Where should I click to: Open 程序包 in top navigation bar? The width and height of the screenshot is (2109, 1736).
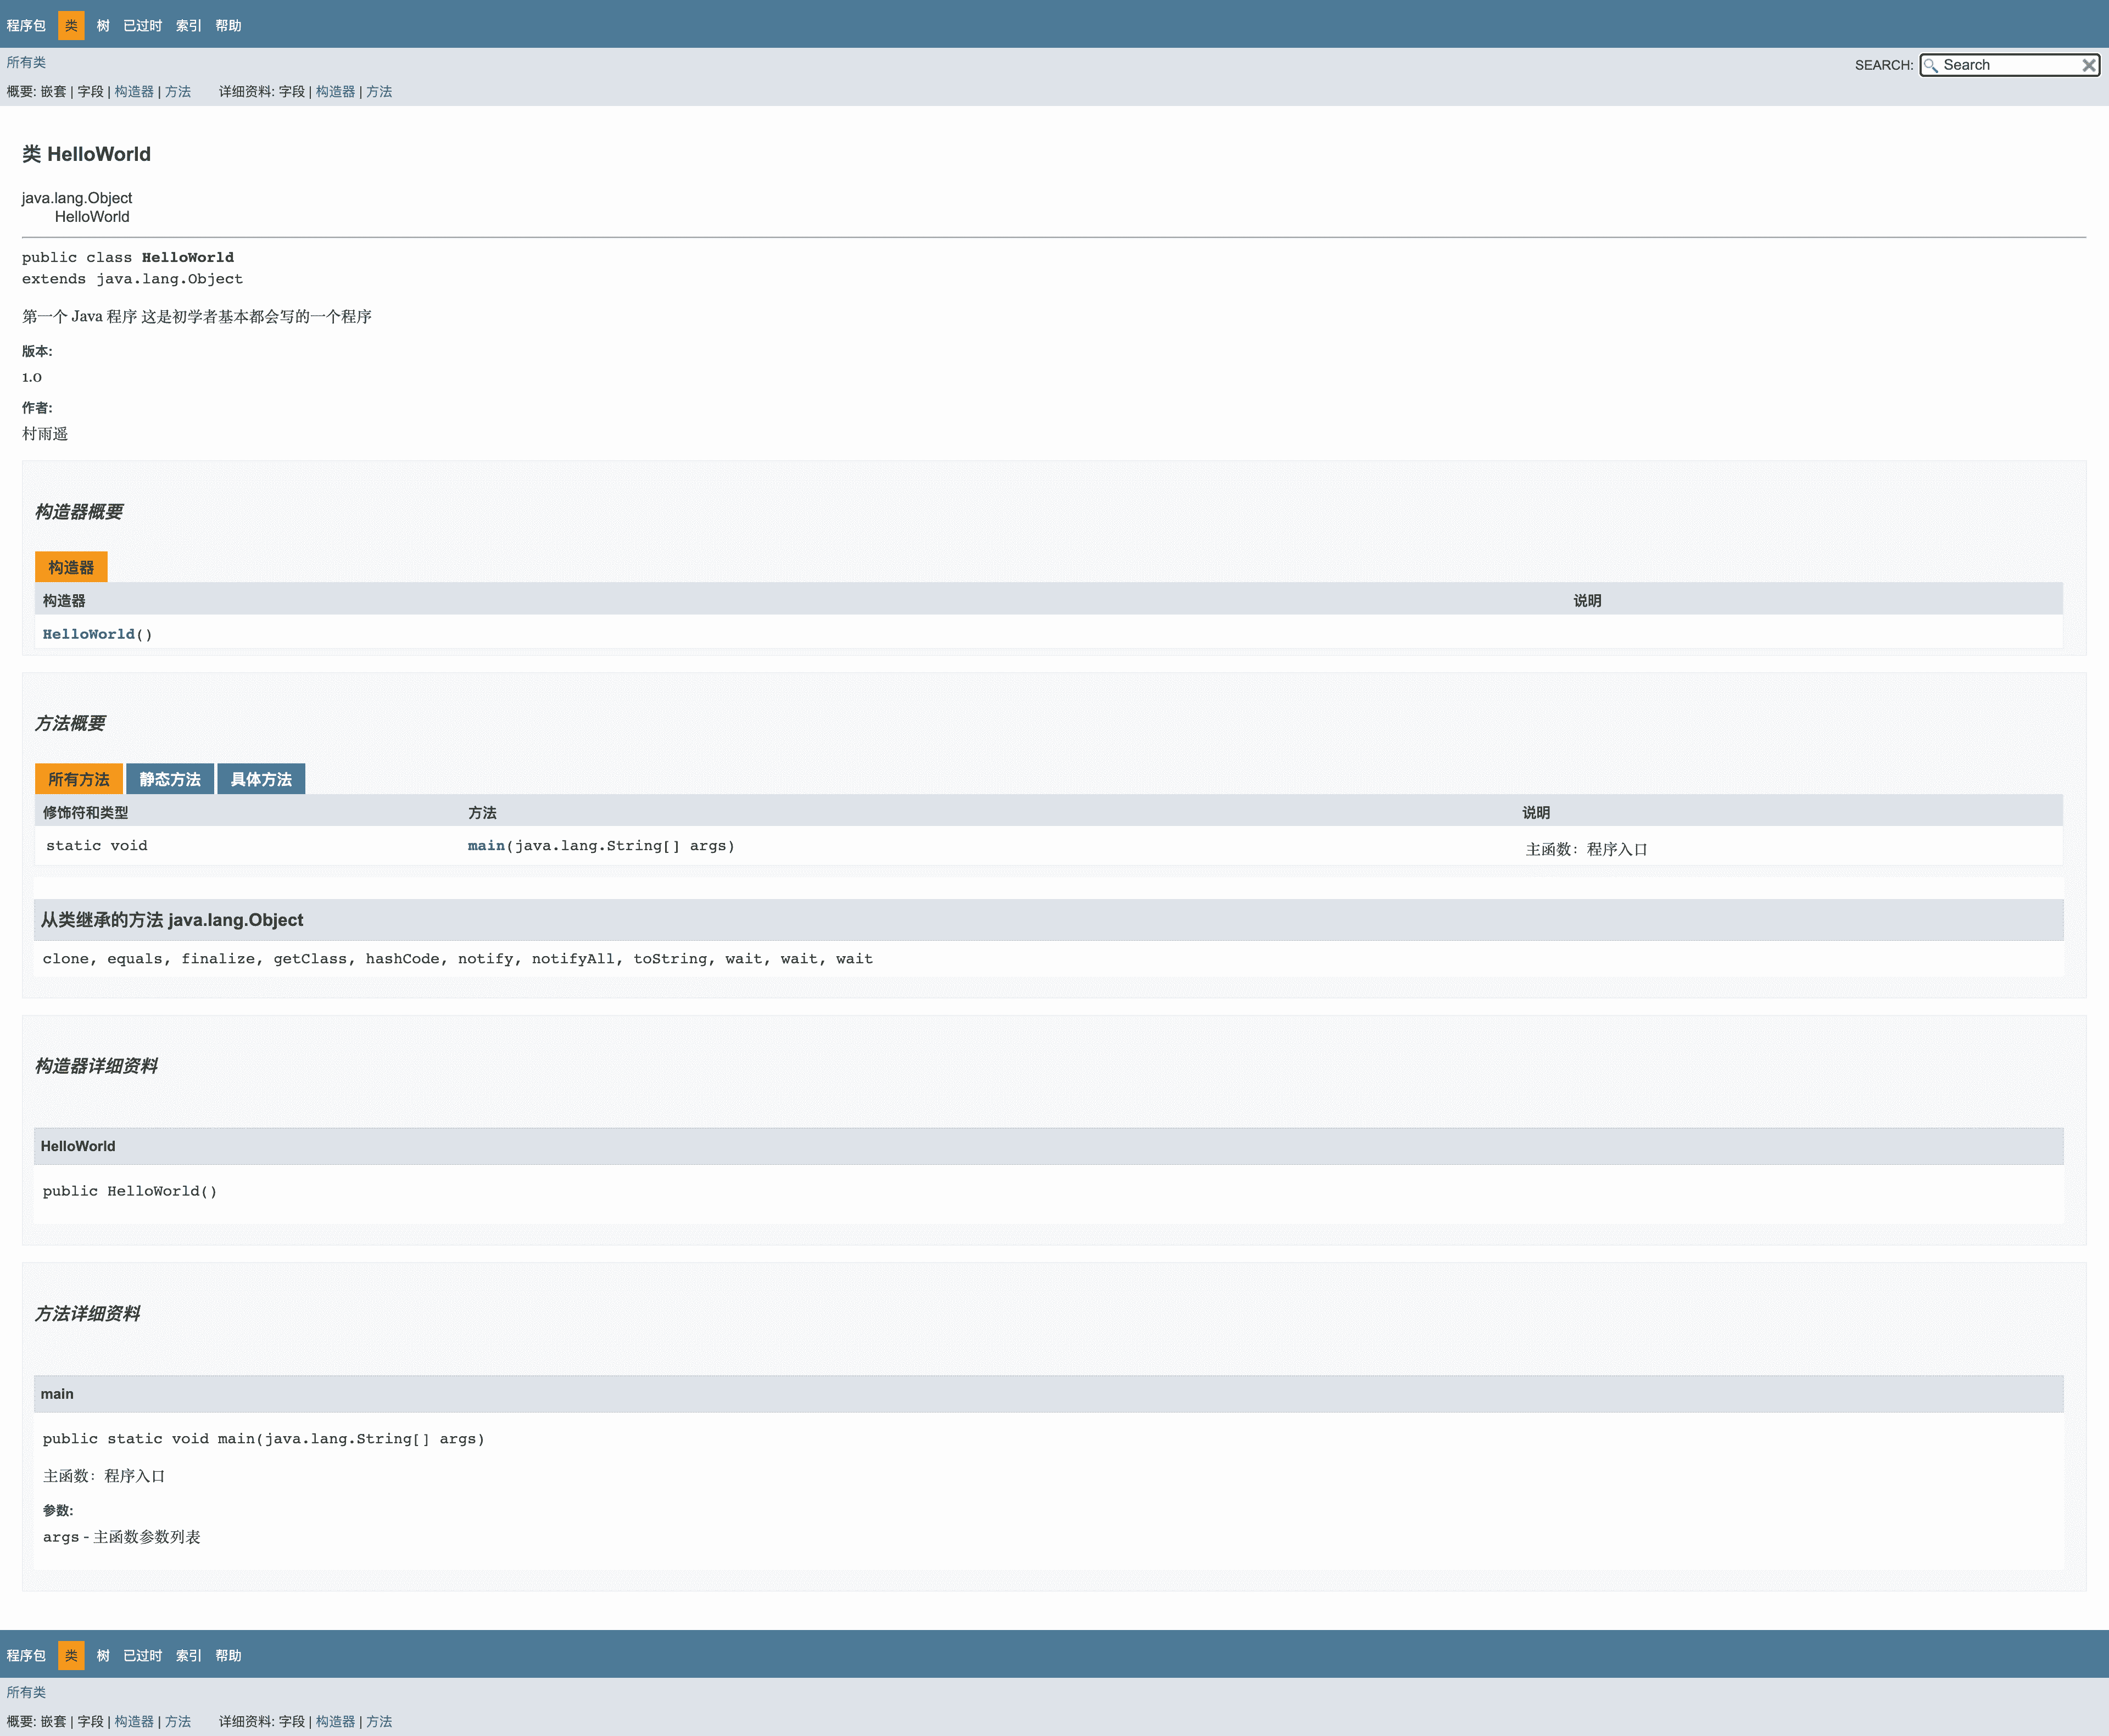point(26,26)
